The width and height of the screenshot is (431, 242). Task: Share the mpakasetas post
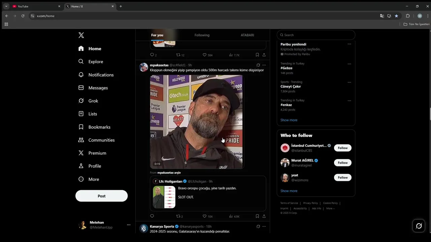pos(264,216)
